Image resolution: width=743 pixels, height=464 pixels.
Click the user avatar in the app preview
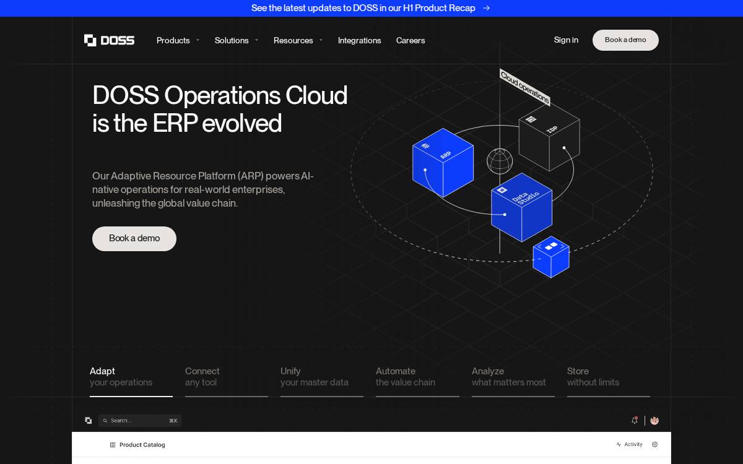coord(654,421)
